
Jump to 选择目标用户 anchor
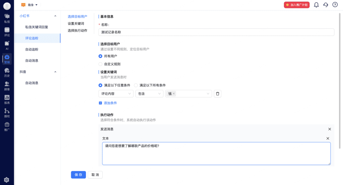coord(77,17)
